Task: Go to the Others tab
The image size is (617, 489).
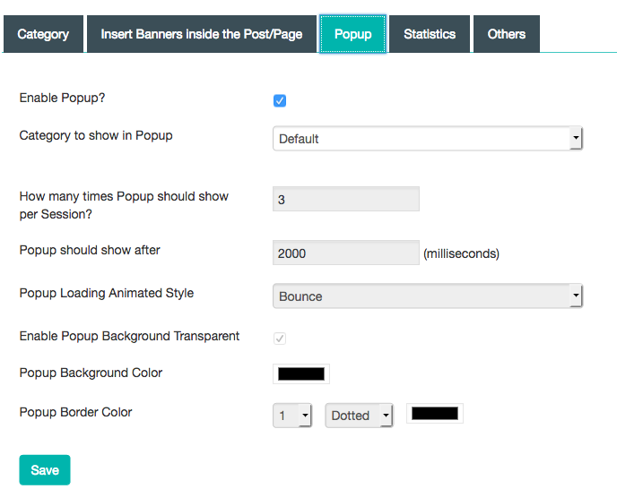Action: (506, 34)
